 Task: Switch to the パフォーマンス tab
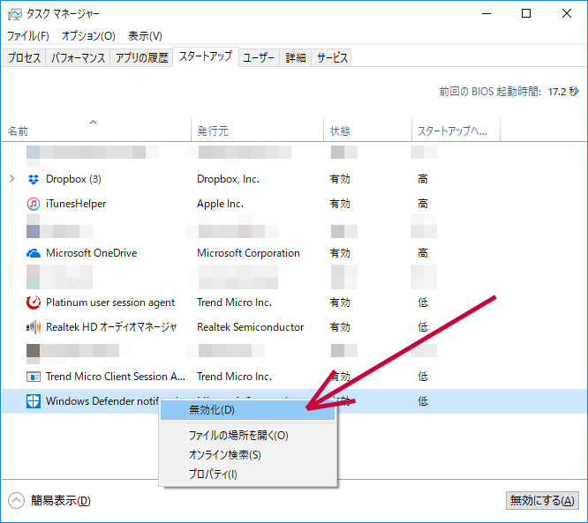[78, 57]
